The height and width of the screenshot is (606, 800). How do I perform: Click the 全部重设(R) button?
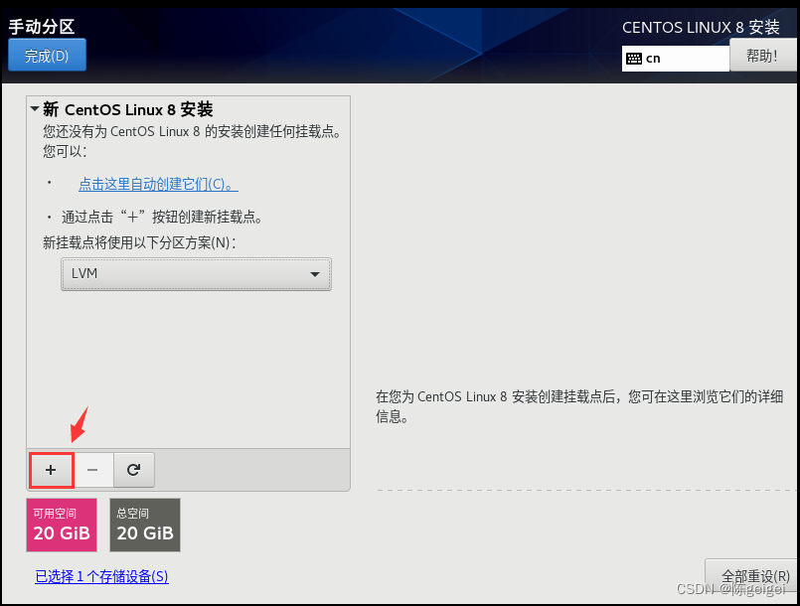click(x=751, y=576)
